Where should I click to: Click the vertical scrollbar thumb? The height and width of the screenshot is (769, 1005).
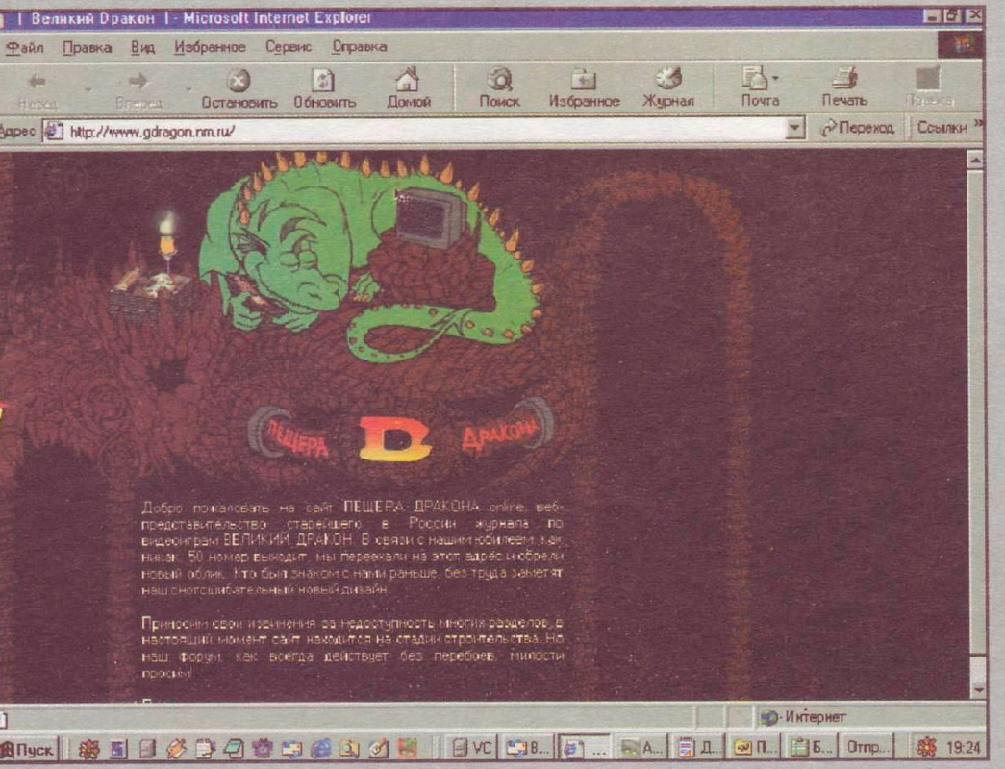pyautogui.click(x=975, y=410)
